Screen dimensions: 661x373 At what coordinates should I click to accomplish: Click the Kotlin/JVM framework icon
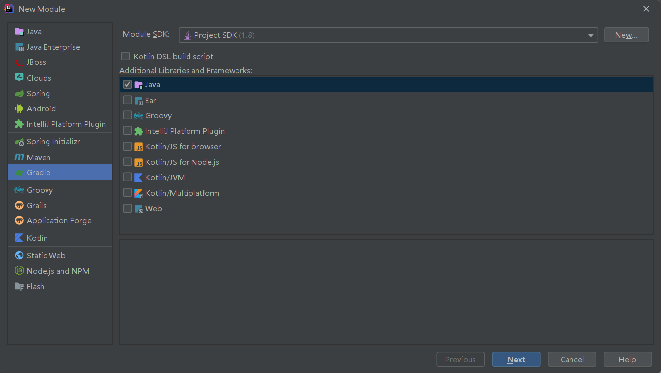[x=139, y=177]
